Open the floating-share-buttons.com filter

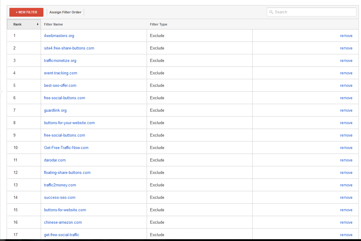[67, 172]
